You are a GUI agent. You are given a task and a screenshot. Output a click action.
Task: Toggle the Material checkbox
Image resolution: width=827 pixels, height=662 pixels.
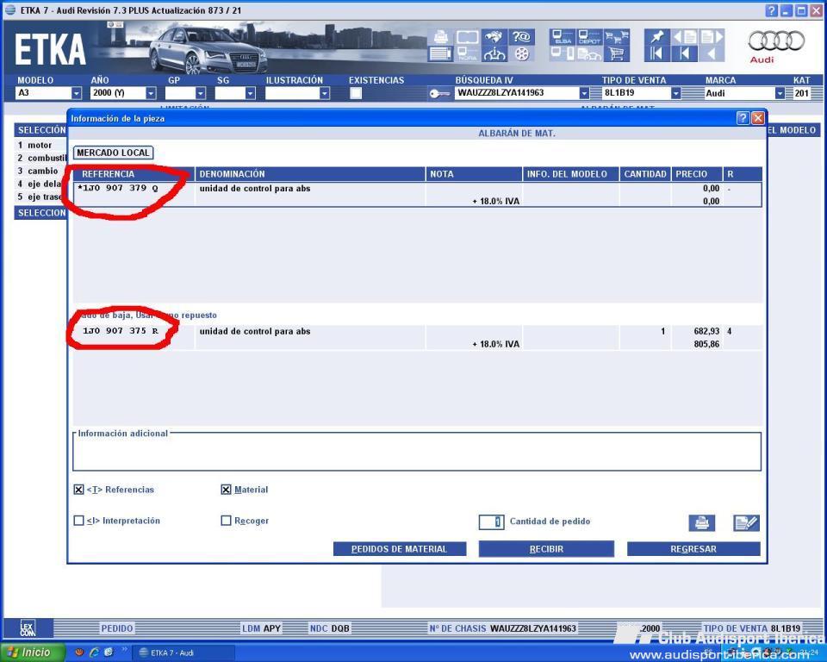click(226, 490)
